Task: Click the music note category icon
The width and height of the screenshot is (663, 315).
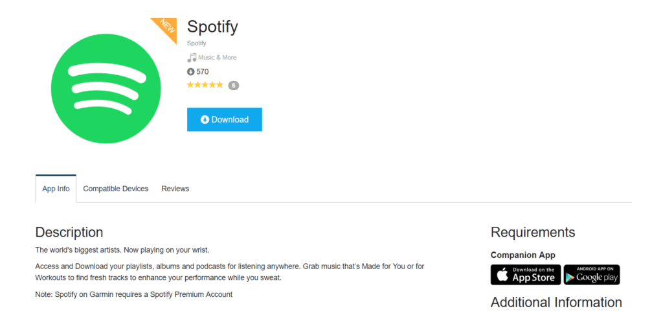Action: click(192, 58)
